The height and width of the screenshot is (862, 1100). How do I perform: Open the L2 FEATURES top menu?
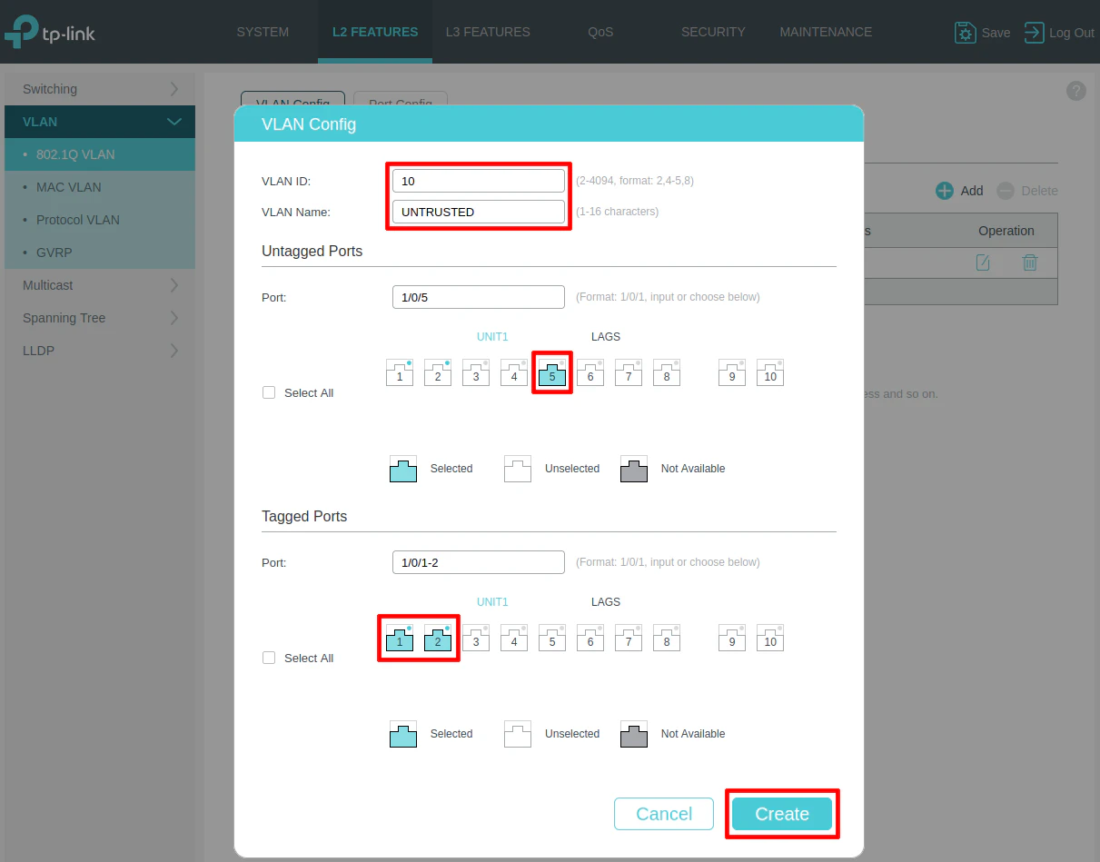[x=375, y=32]
